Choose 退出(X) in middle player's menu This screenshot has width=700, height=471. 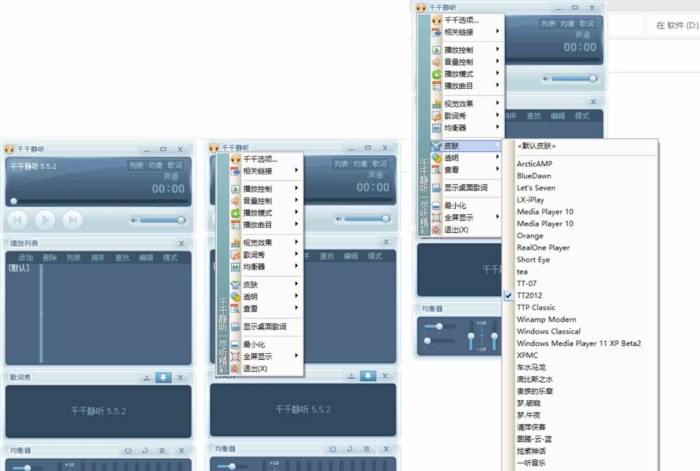pyautogui.click(x=266, y=368)
